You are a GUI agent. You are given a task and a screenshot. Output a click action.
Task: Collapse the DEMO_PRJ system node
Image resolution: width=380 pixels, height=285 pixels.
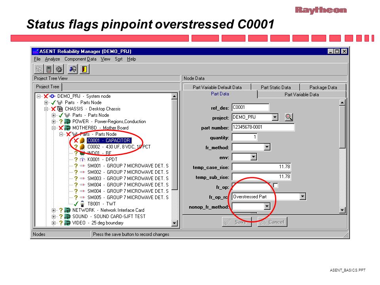(38, 96)
